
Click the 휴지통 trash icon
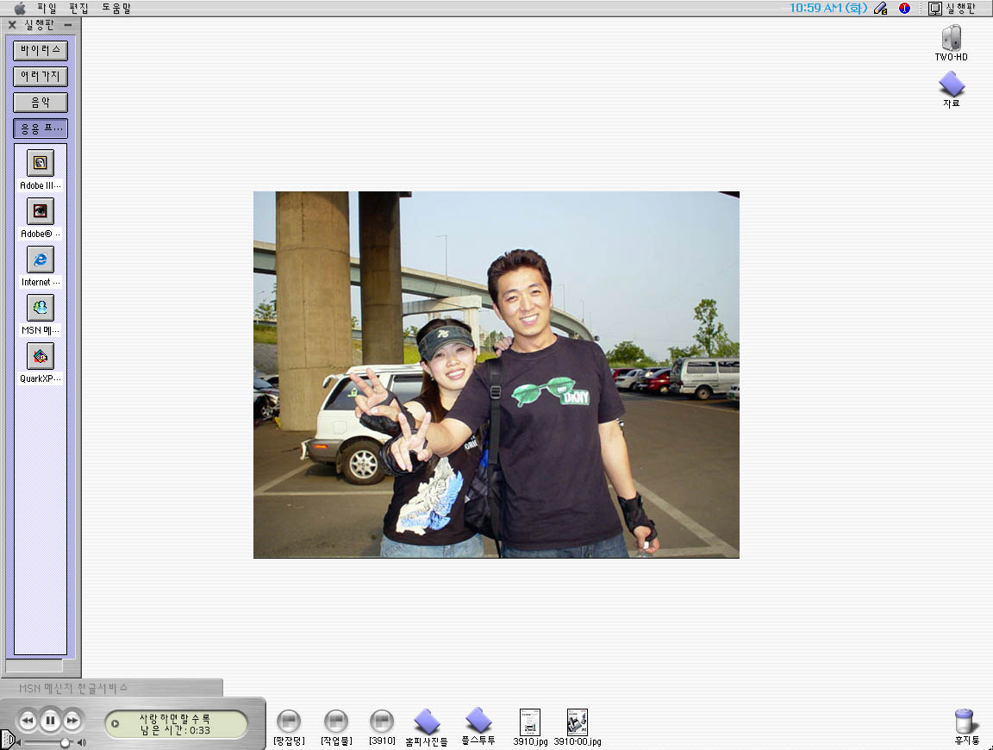click(965, 722)
